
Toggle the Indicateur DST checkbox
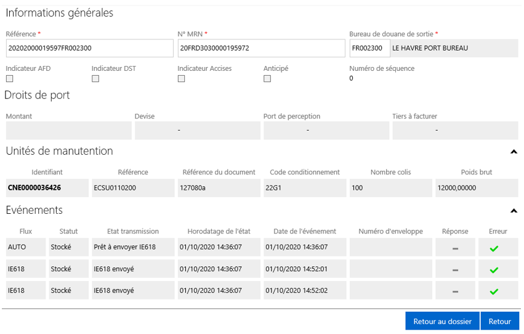(95, 78)
